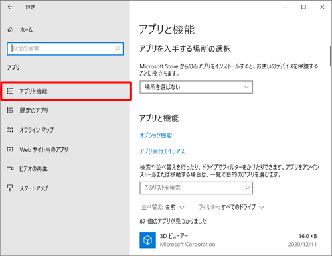Screen dimensions: 332x256
Task: Open the 場所を選ばない dropdown
Action: pyautogui.click(x=196, y=87)
